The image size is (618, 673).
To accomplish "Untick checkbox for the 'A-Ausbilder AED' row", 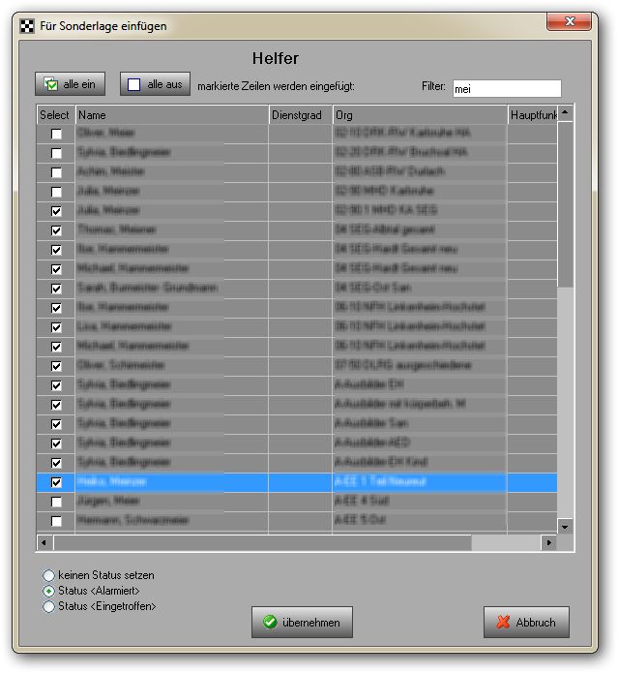I will pyautogui.click(x=56, y=444).
